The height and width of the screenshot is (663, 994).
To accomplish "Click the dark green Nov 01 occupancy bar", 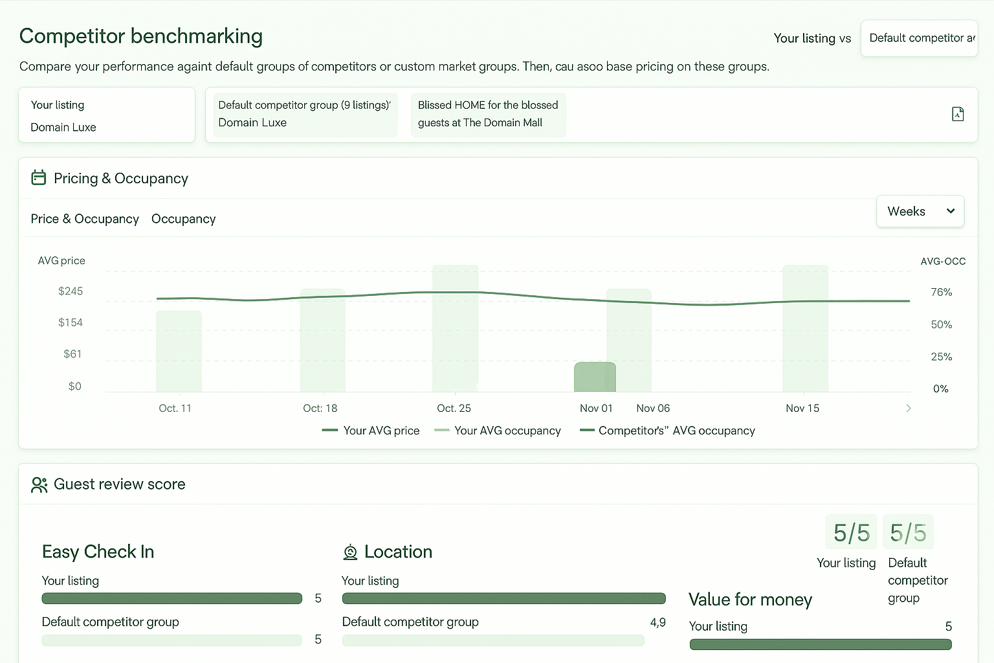I will [595, 377].
